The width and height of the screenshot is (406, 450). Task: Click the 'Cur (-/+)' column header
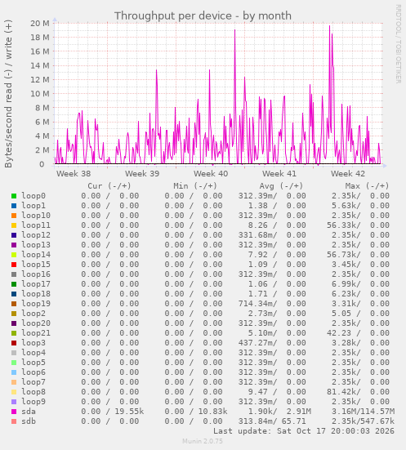tap(109, 186)
